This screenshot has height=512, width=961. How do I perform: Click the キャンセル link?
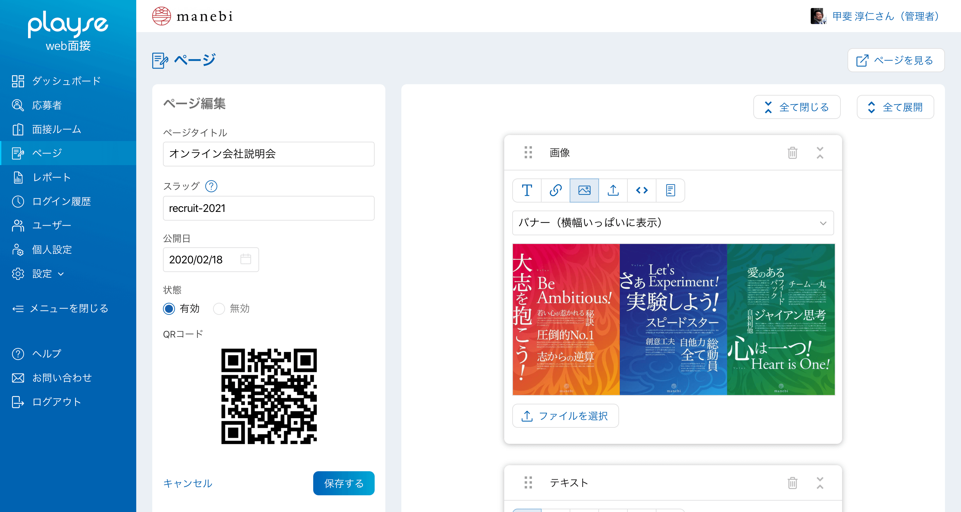coord(188,483)
